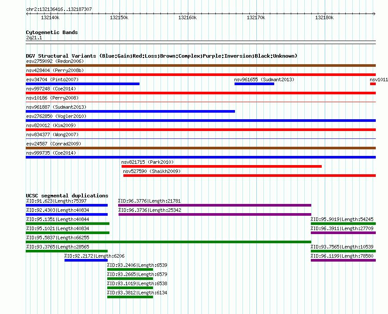
Task: Open the %ID:96.1199|Length:78580 duplication label
Action: pyautogui.click(x=342, y=256)
